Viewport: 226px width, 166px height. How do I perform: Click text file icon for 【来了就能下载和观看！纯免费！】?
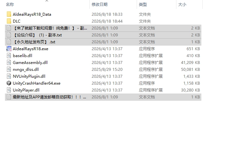(x=9, y=28)
